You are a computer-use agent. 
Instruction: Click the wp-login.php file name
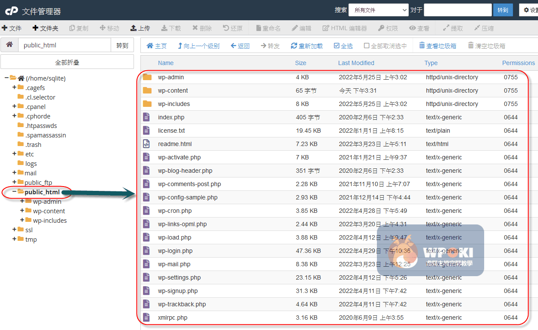pos(175,251)
